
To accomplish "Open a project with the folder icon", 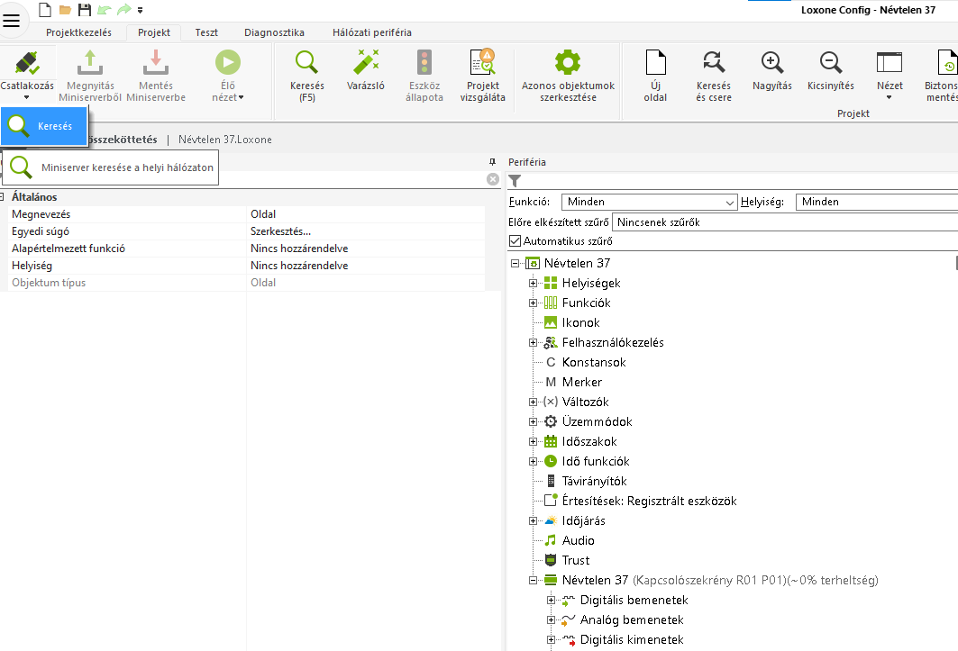I will point(65,10).
